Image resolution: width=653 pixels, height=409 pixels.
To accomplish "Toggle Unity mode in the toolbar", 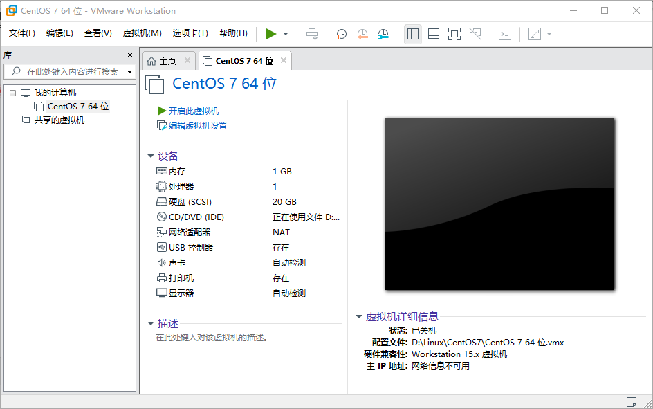I will click(475, 33).
